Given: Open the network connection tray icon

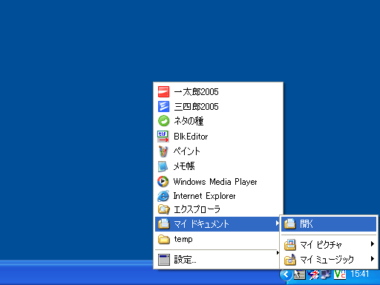Looking at the screenshot, I should pos(326,275).
